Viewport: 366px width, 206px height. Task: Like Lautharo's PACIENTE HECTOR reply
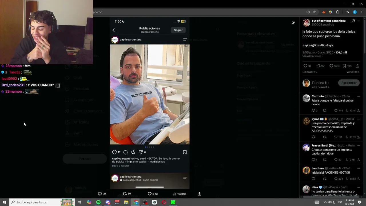click(336, 179)
